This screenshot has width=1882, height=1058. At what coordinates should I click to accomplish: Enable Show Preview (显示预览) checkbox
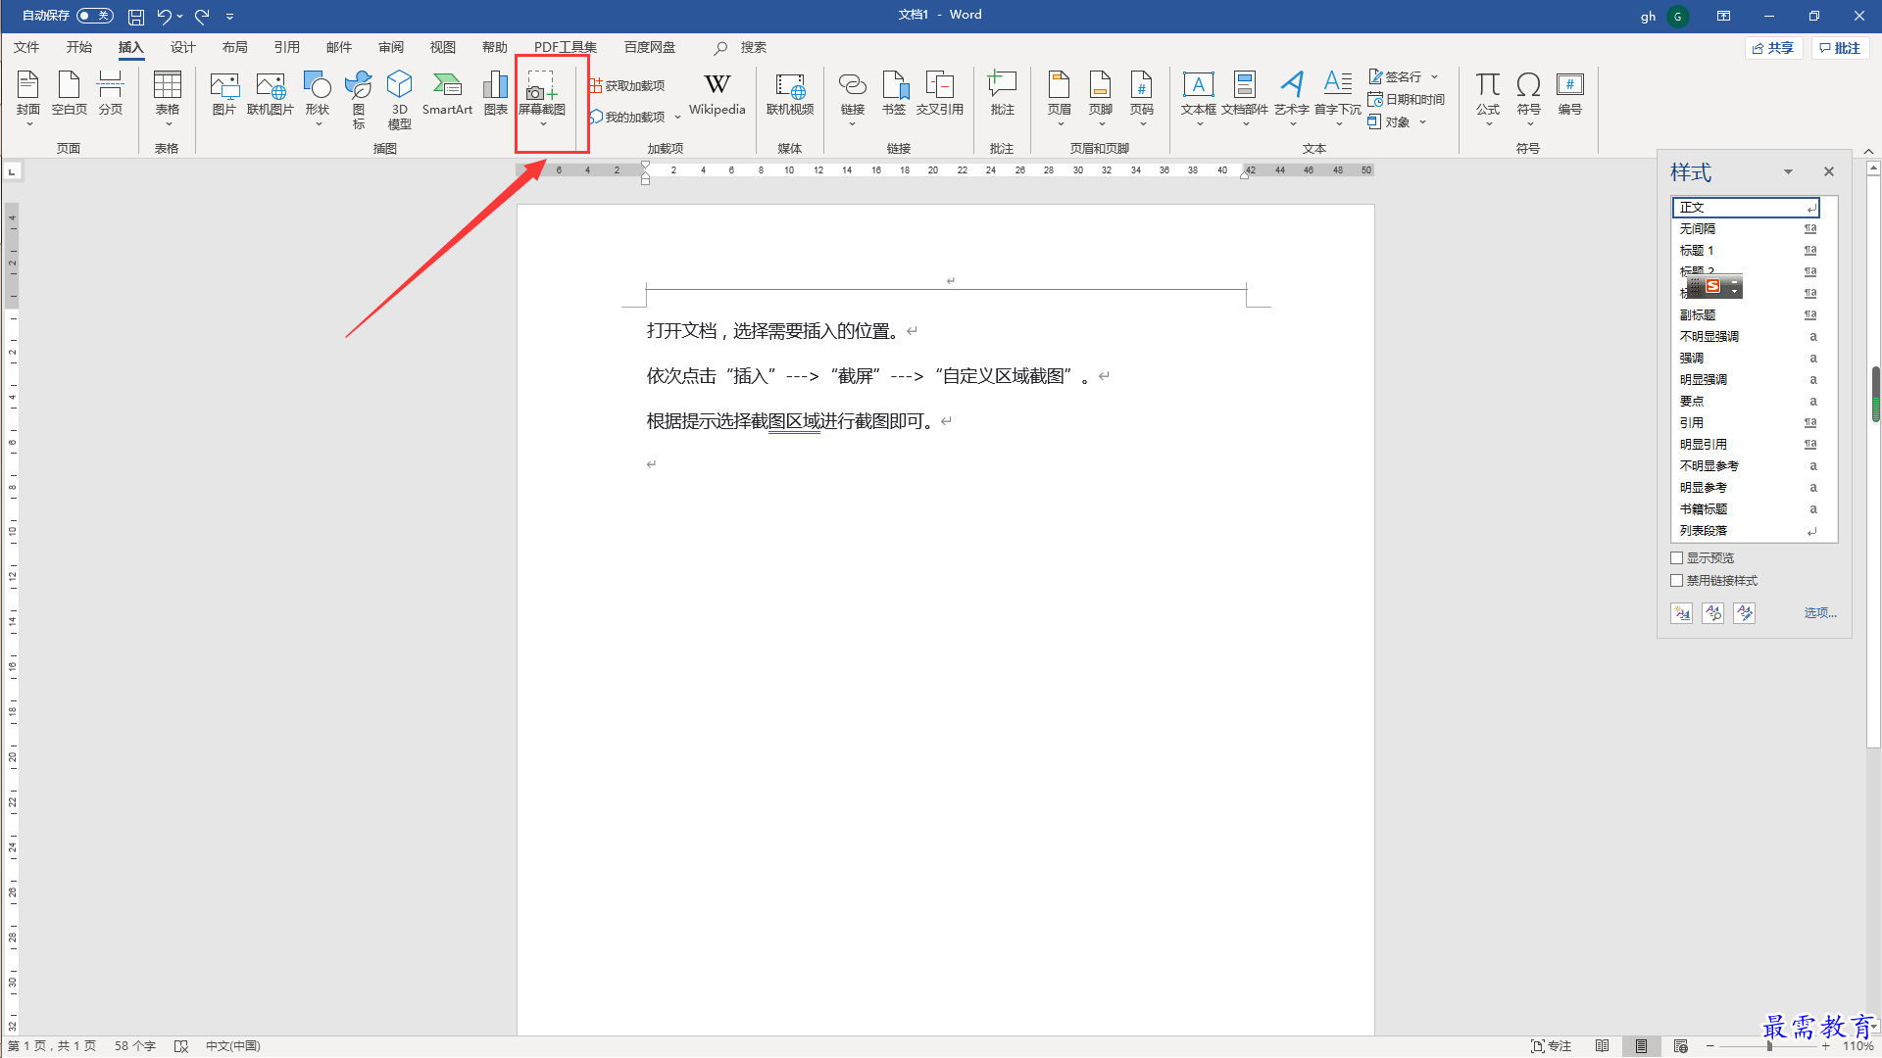point(1677,558)
